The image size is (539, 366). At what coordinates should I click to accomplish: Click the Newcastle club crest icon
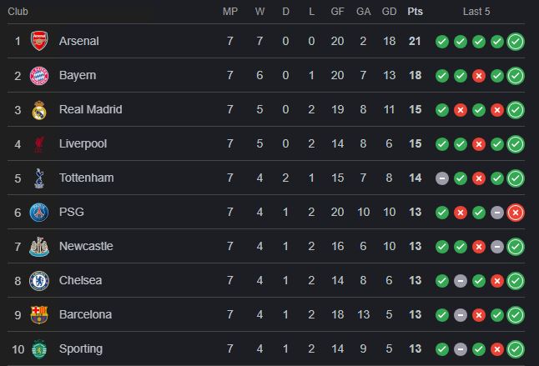(x=38, y=246)
